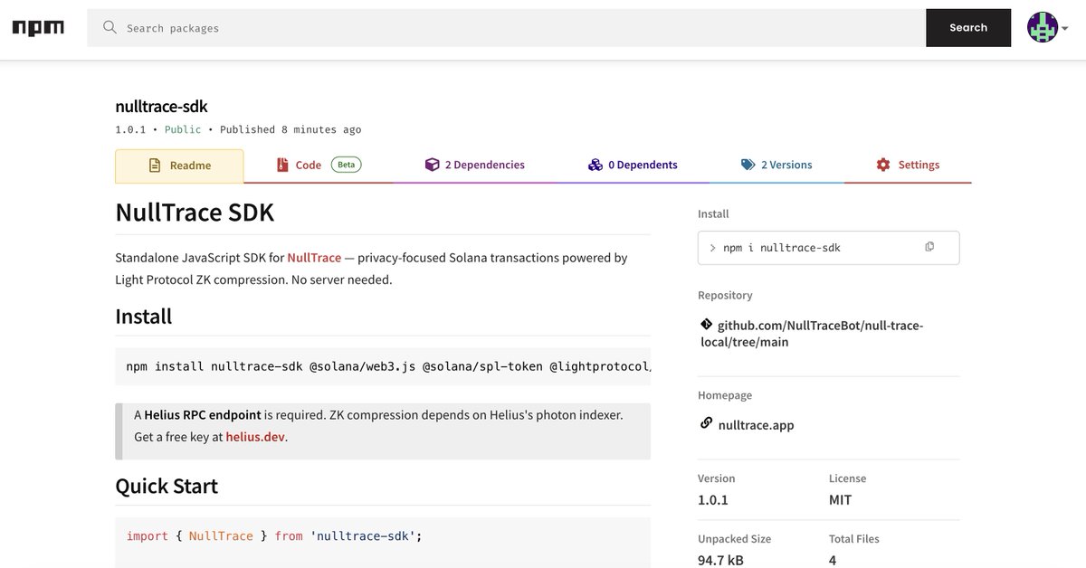Click the import NullTrace code line
1086x568 pixels.
274,536
